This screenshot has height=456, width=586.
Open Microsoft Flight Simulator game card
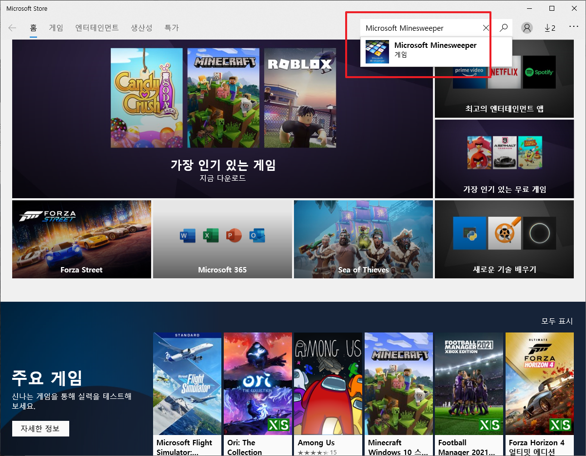(x=187, y=394)
